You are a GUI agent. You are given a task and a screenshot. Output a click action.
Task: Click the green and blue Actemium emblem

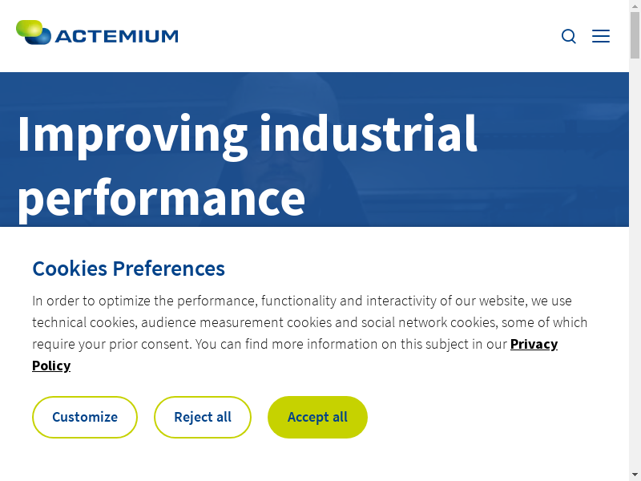34,33
